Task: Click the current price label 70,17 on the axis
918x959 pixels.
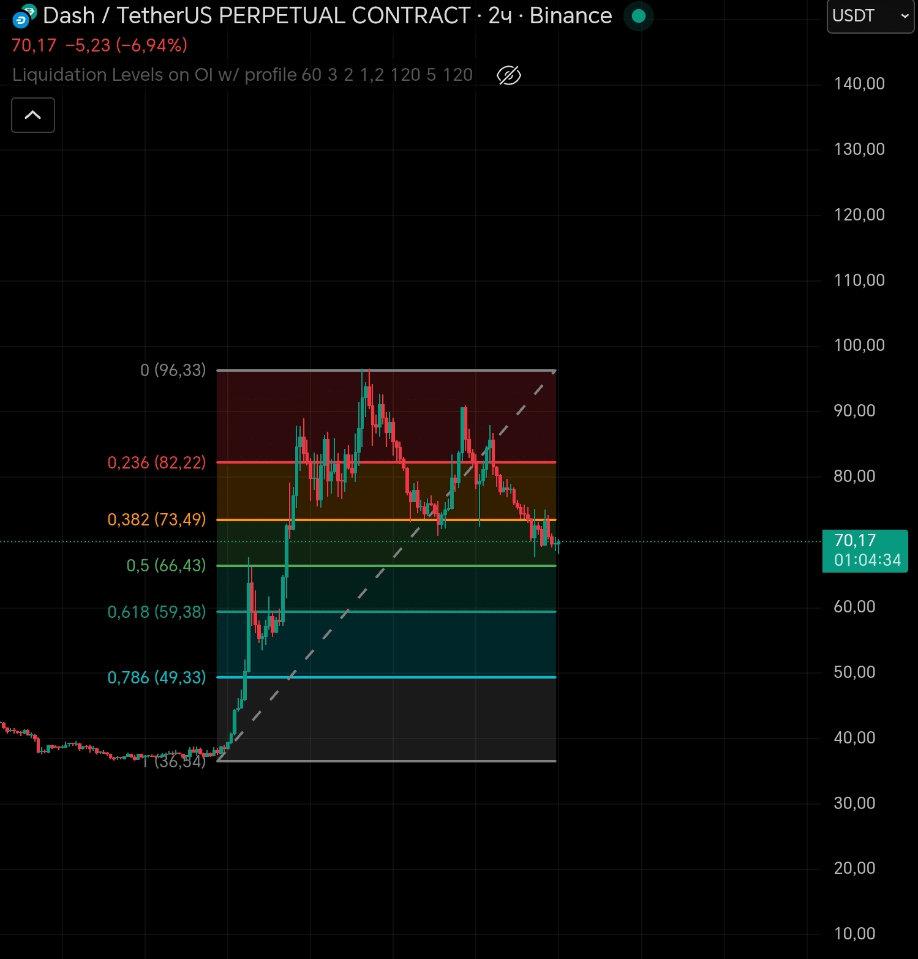Action: pyautogui.click(x=865, y=551)
